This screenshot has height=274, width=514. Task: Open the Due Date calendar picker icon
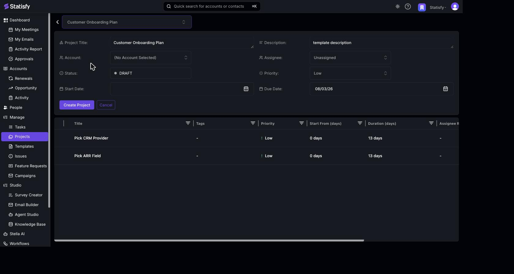[x=445, y=89]
